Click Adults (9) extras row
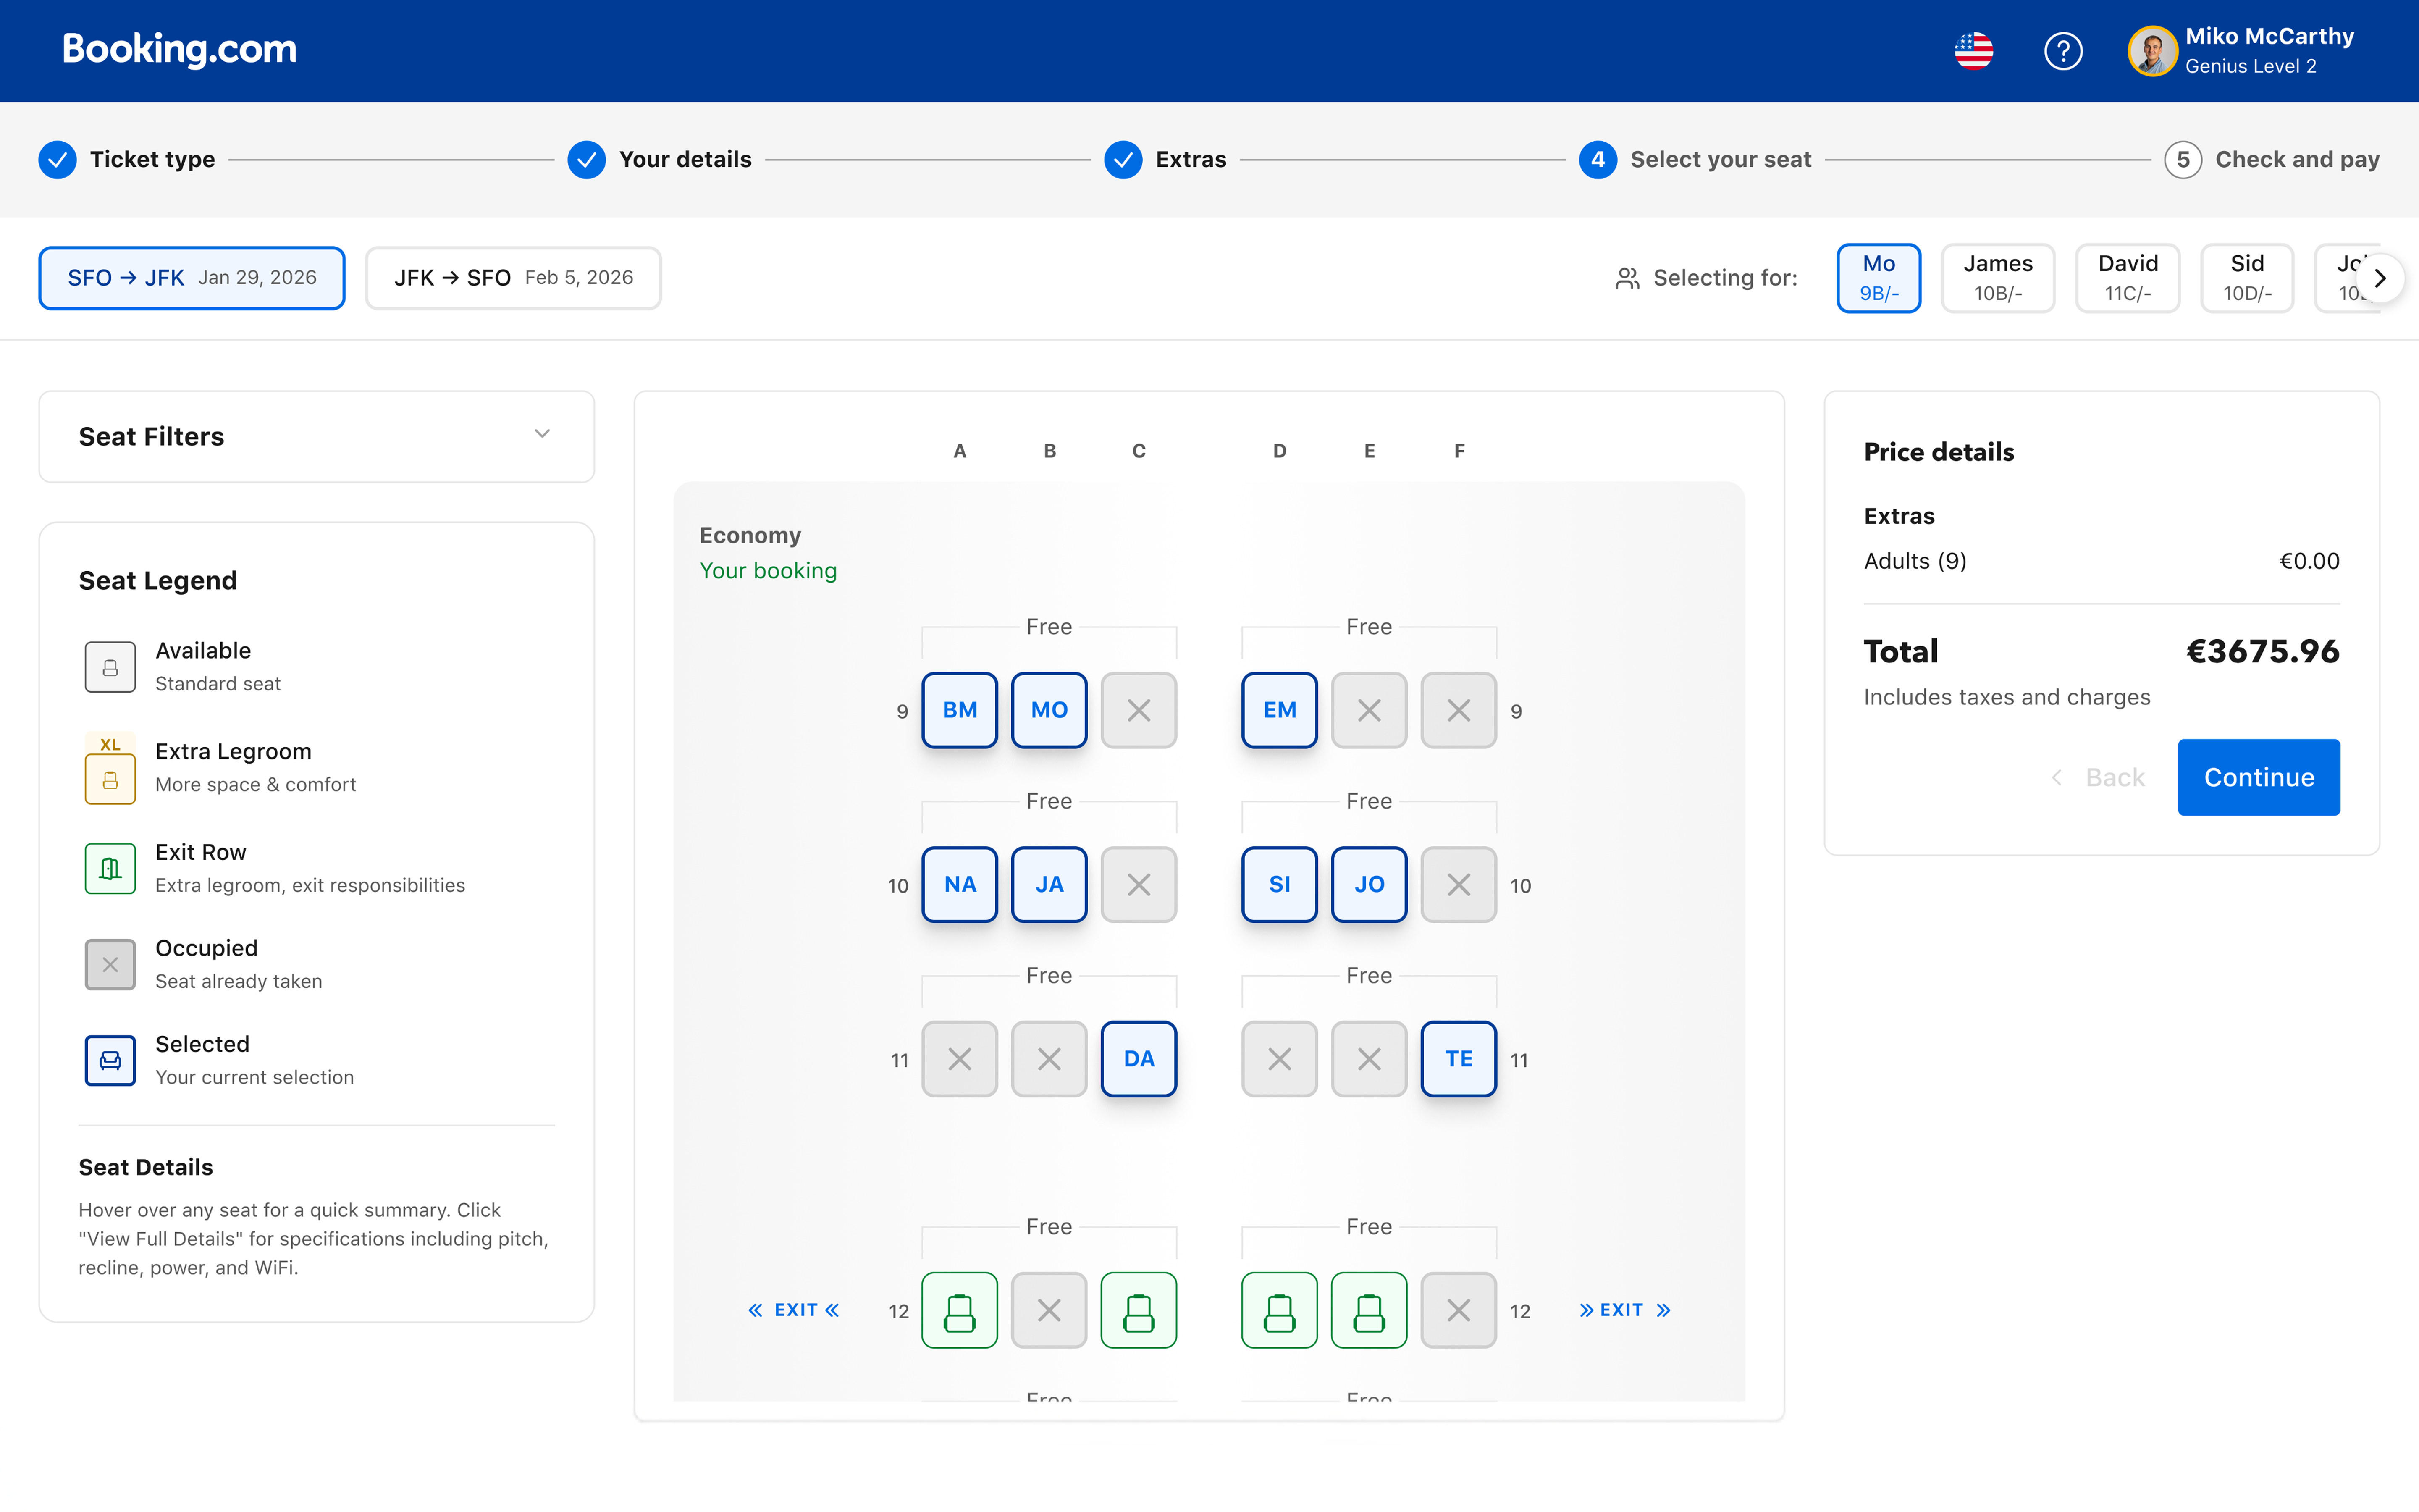2419x1512 pixels. [x=2101, y=561]
